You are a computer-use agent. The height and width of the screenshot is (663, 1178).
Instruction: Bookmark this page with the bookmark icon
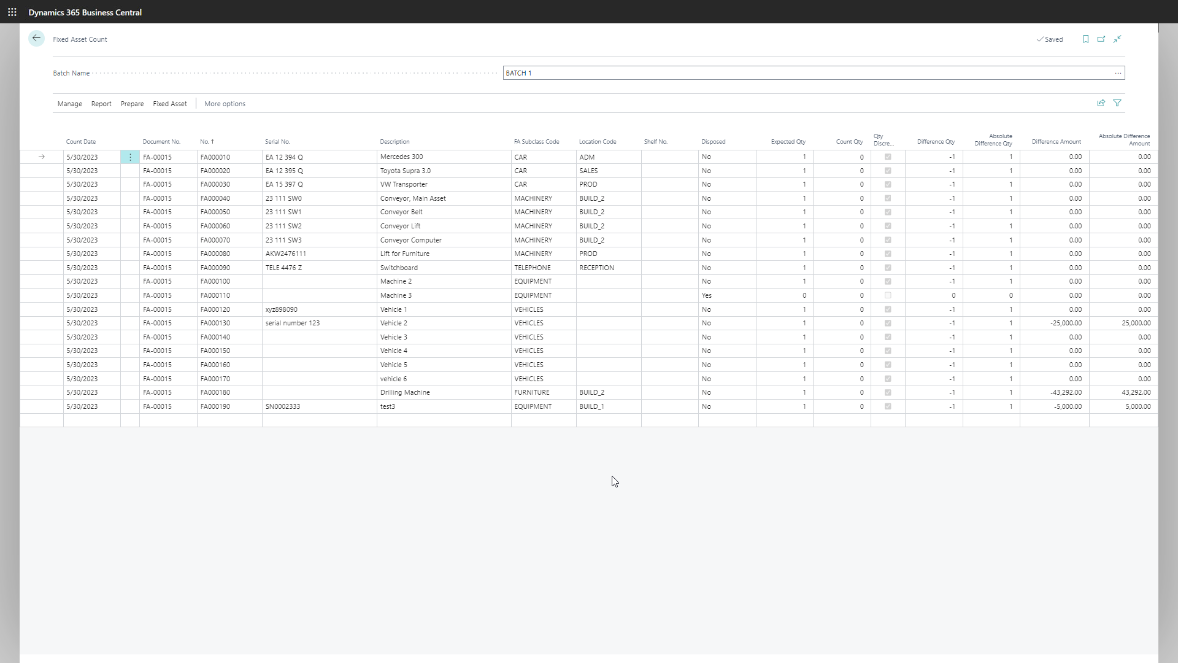pos(1085,39)
